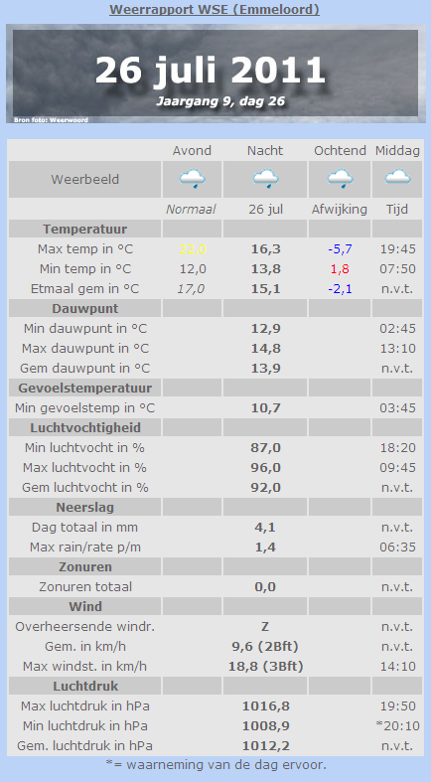Viewport: 431px width, 782px height.
Task: Select the Wind section header
Action: coord(84,606)
